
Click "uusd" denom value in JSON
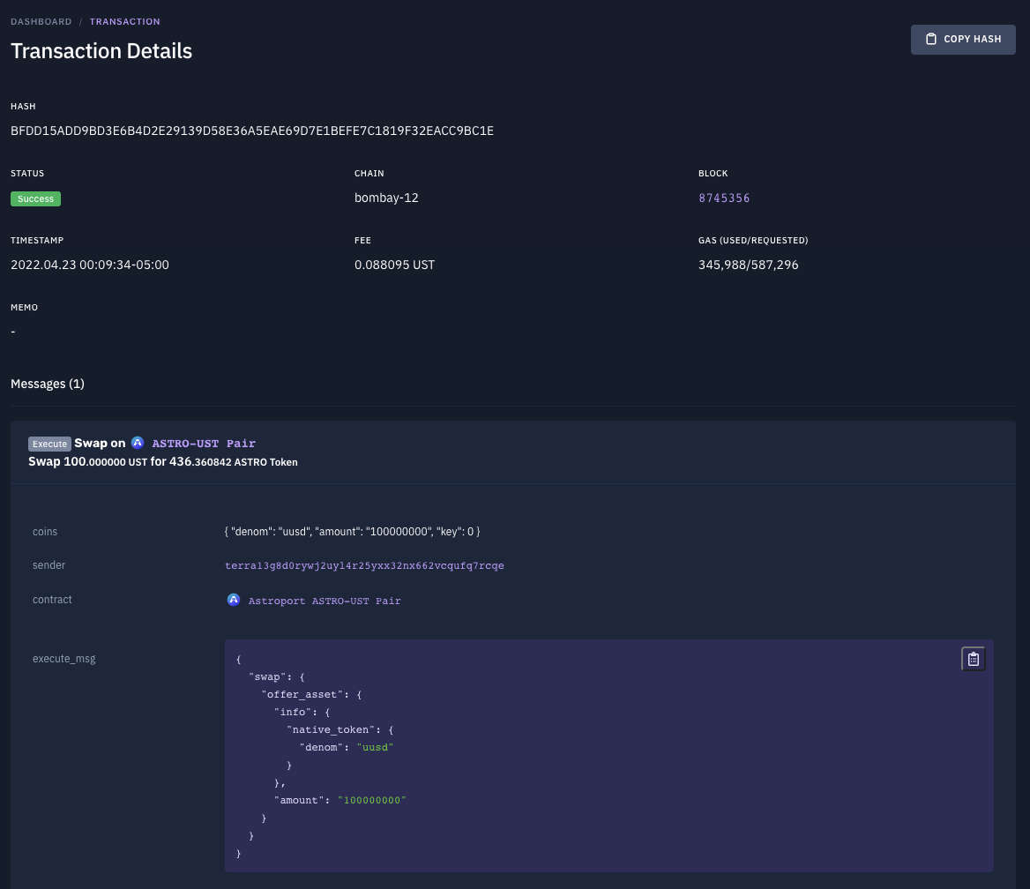click(375, 748)
